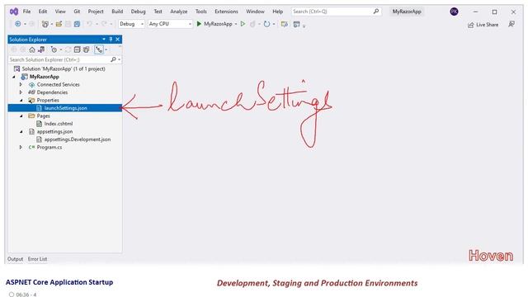
Task: Click the open file folder icon
Action: [59, 24]
